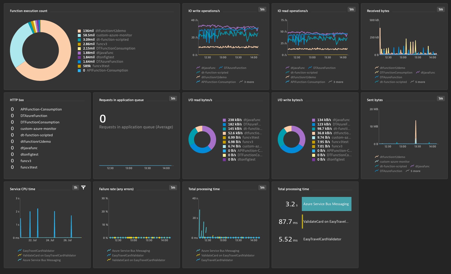Viewport: 451px width, 274px height.
Task: Click '136mil dtfunctionrt2demo' legend entry
Action: (x=102, y=31)
